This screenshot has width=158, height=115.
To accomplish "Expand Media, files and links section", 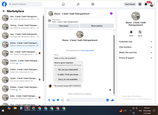I will tap(136, 52).
